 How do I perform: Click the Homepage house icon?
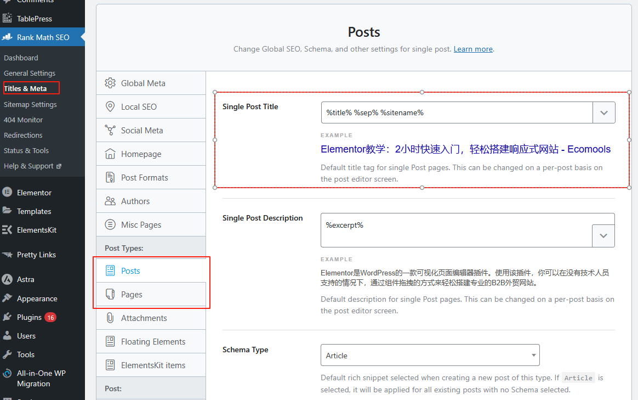point(110,154)
